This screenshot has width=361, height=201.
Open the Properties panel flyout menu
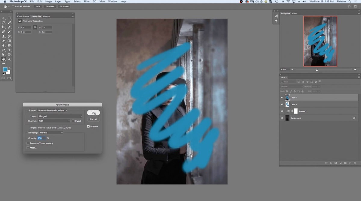tap(73, 16)
